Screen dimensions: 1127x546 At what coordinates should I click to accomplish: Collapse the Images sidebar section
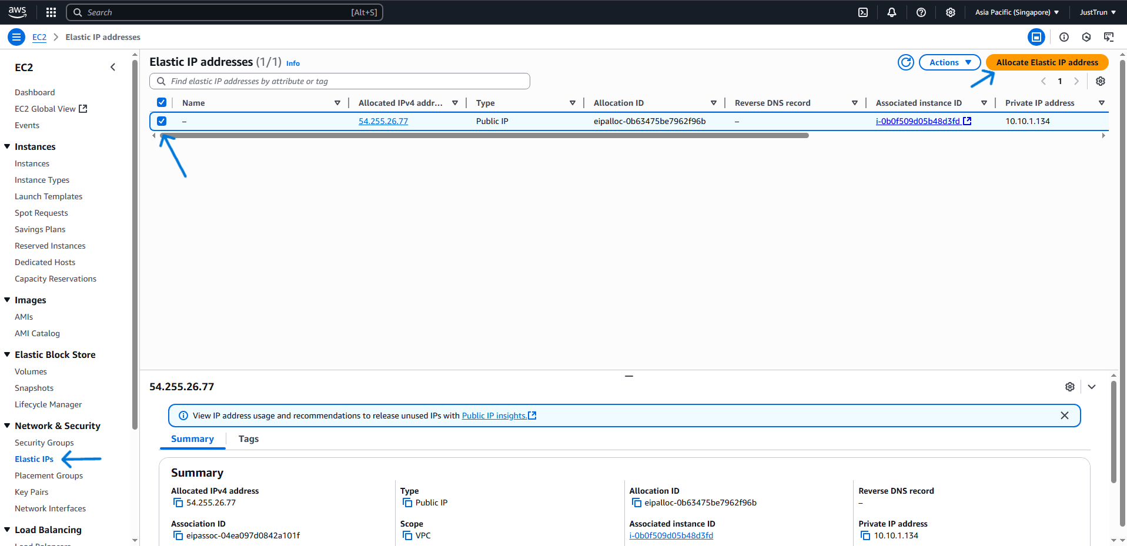(7, 300)
